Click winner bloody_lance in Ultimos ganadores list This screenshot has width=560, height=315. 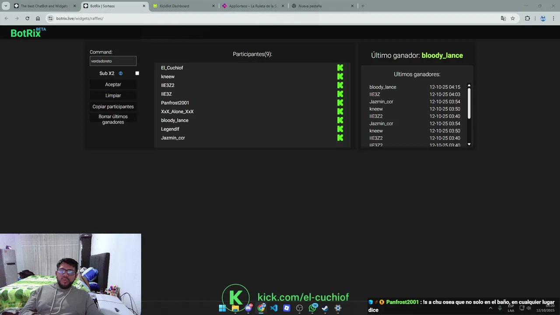pos(383,87)
